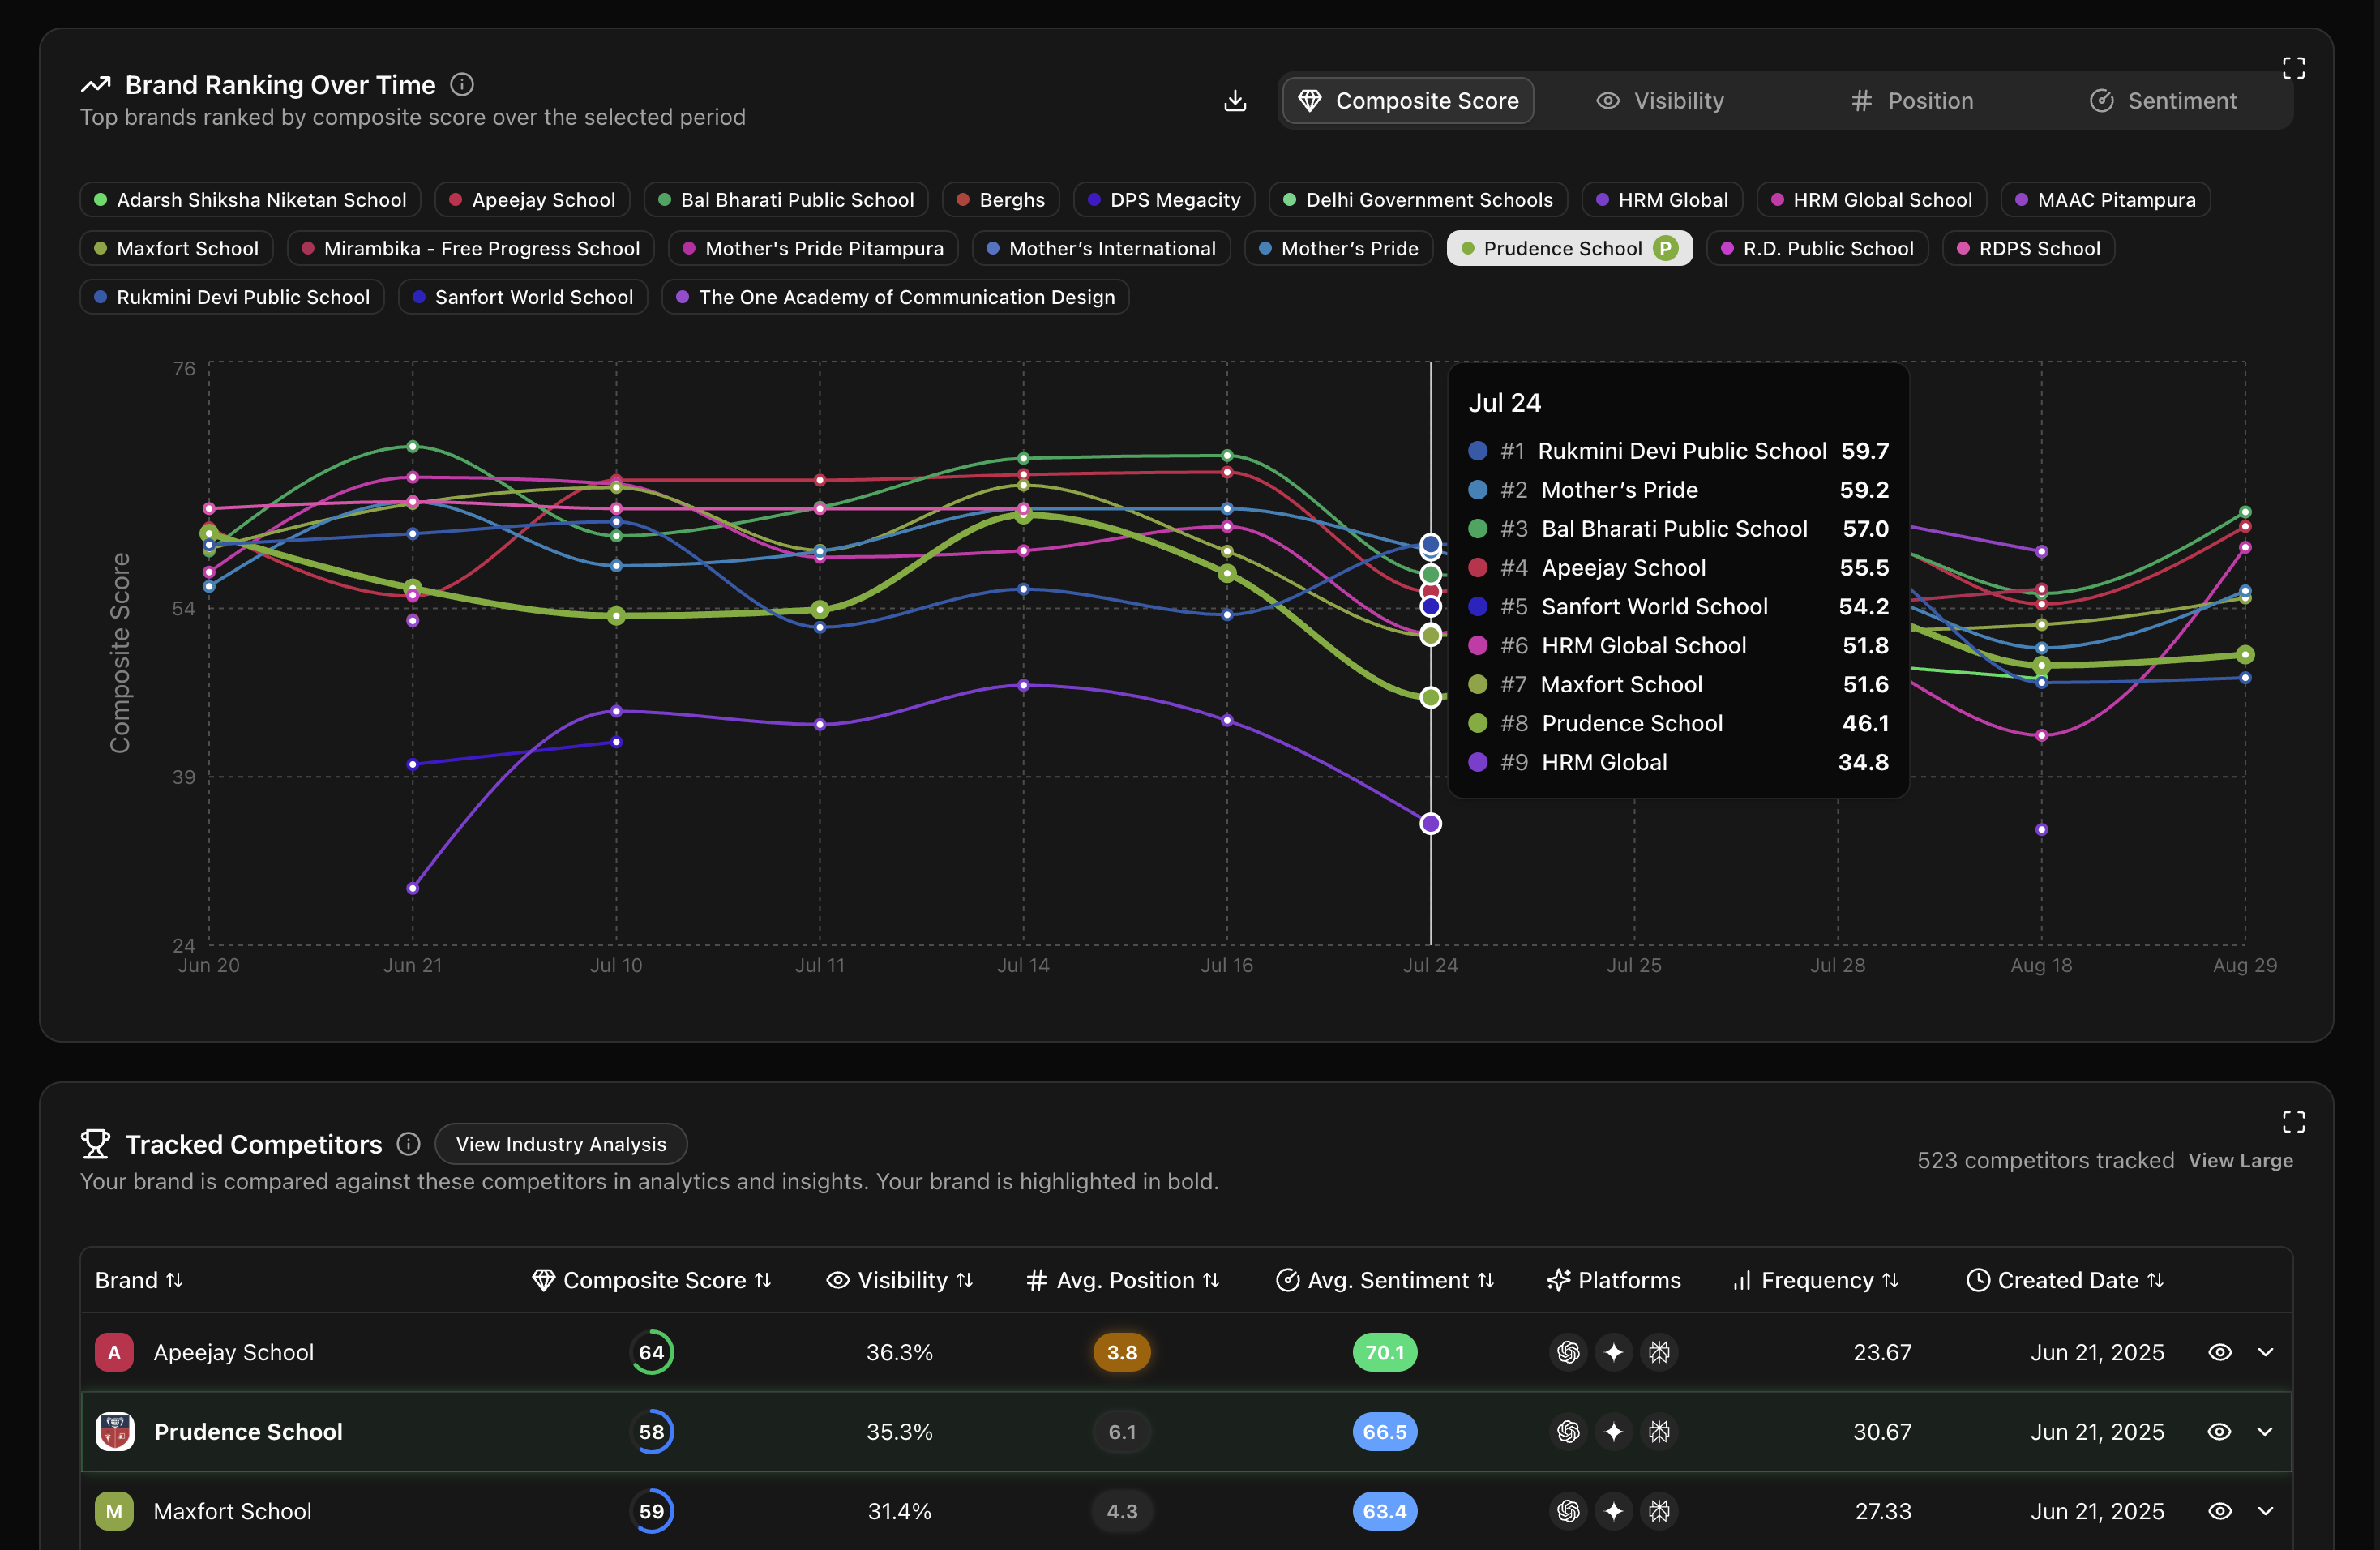Screen dimensions: 2380x1550
Task: Click Prudence composite score ring 58
Action: (x=651, y=1432)
